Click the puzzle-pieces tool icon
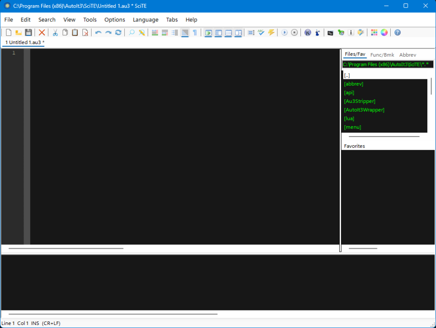Screen dimensions: 436x328 click(x=361, y=33)
